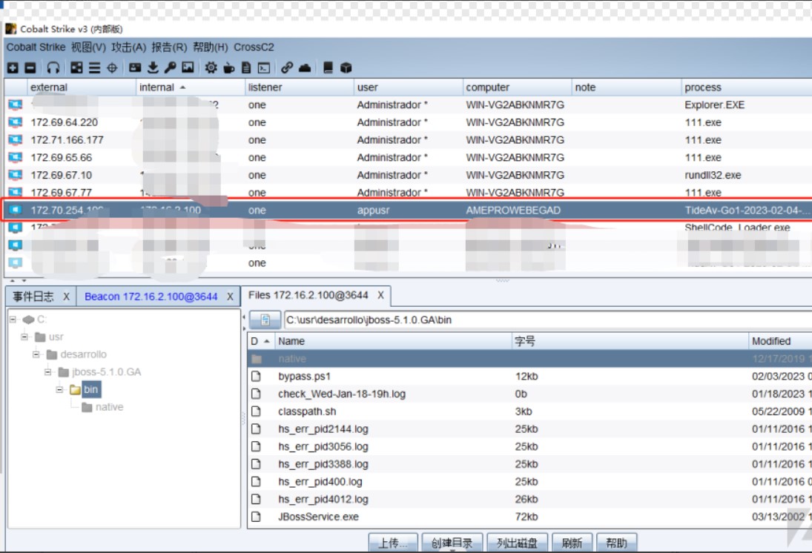Open the 帮助(H) menu
Image resolution: width=812 pixels, height=553 pixels.
[211, 47]
